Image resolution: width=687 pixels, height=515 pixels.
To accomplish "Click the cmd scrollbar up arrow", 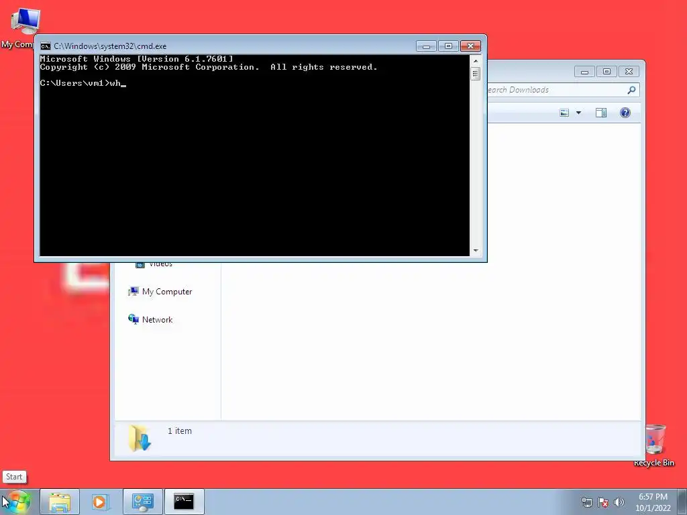I will pyautogui.click(x=476, y=61).
